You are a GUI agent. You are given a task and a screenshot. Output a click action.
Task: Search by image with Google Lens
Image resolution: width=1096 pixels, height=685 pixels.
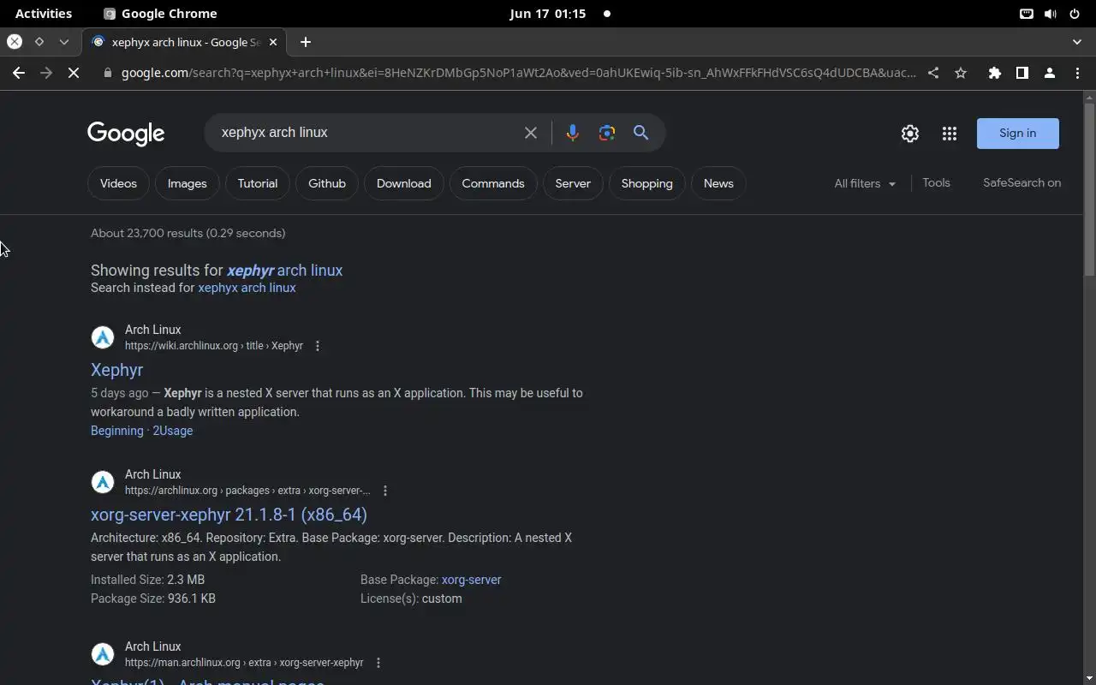point(607,133)
